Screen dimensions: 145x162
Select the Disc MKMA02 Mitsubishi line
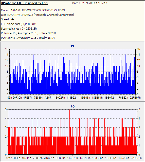pos(37,15)
